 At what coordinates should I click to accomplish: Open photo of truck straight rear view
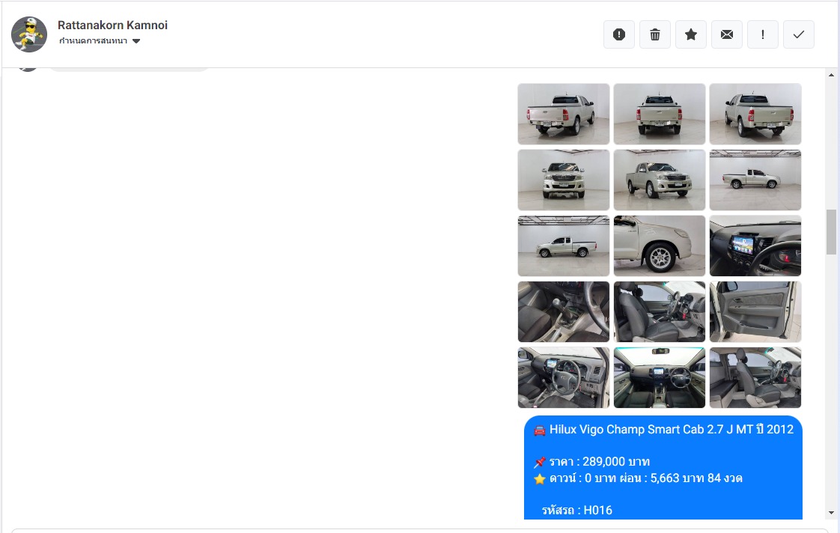[x=660, y=114]
